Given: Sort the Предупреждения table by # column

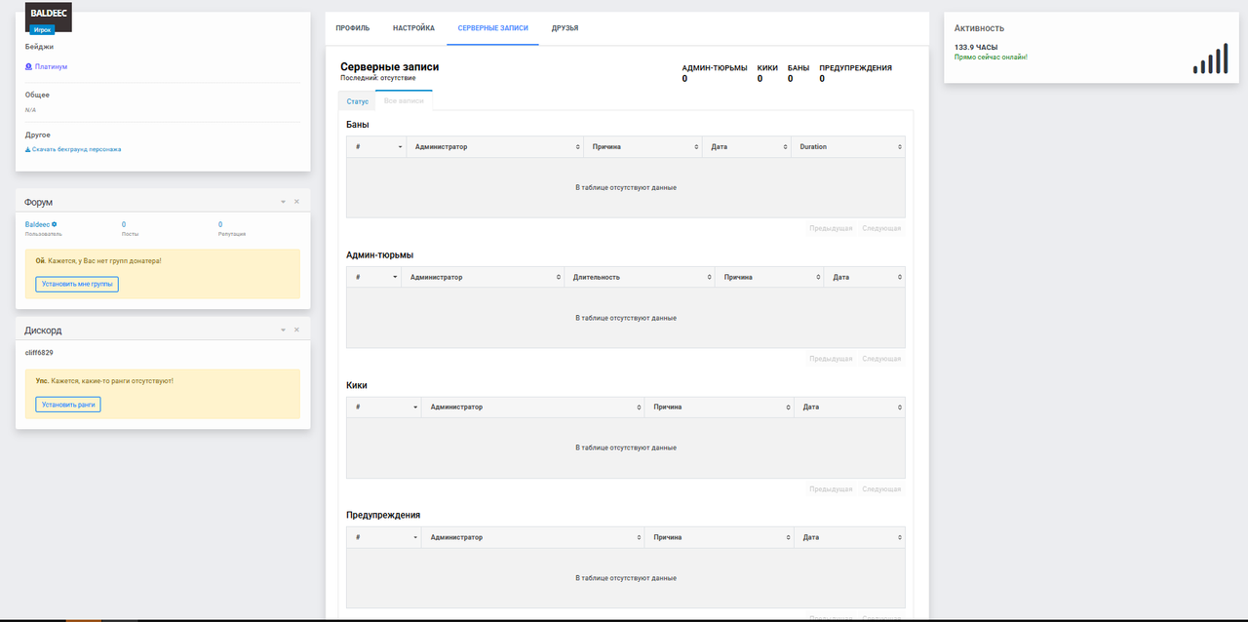Looking at the screenshot, I should pyautogui.click(x=384, y=537).
